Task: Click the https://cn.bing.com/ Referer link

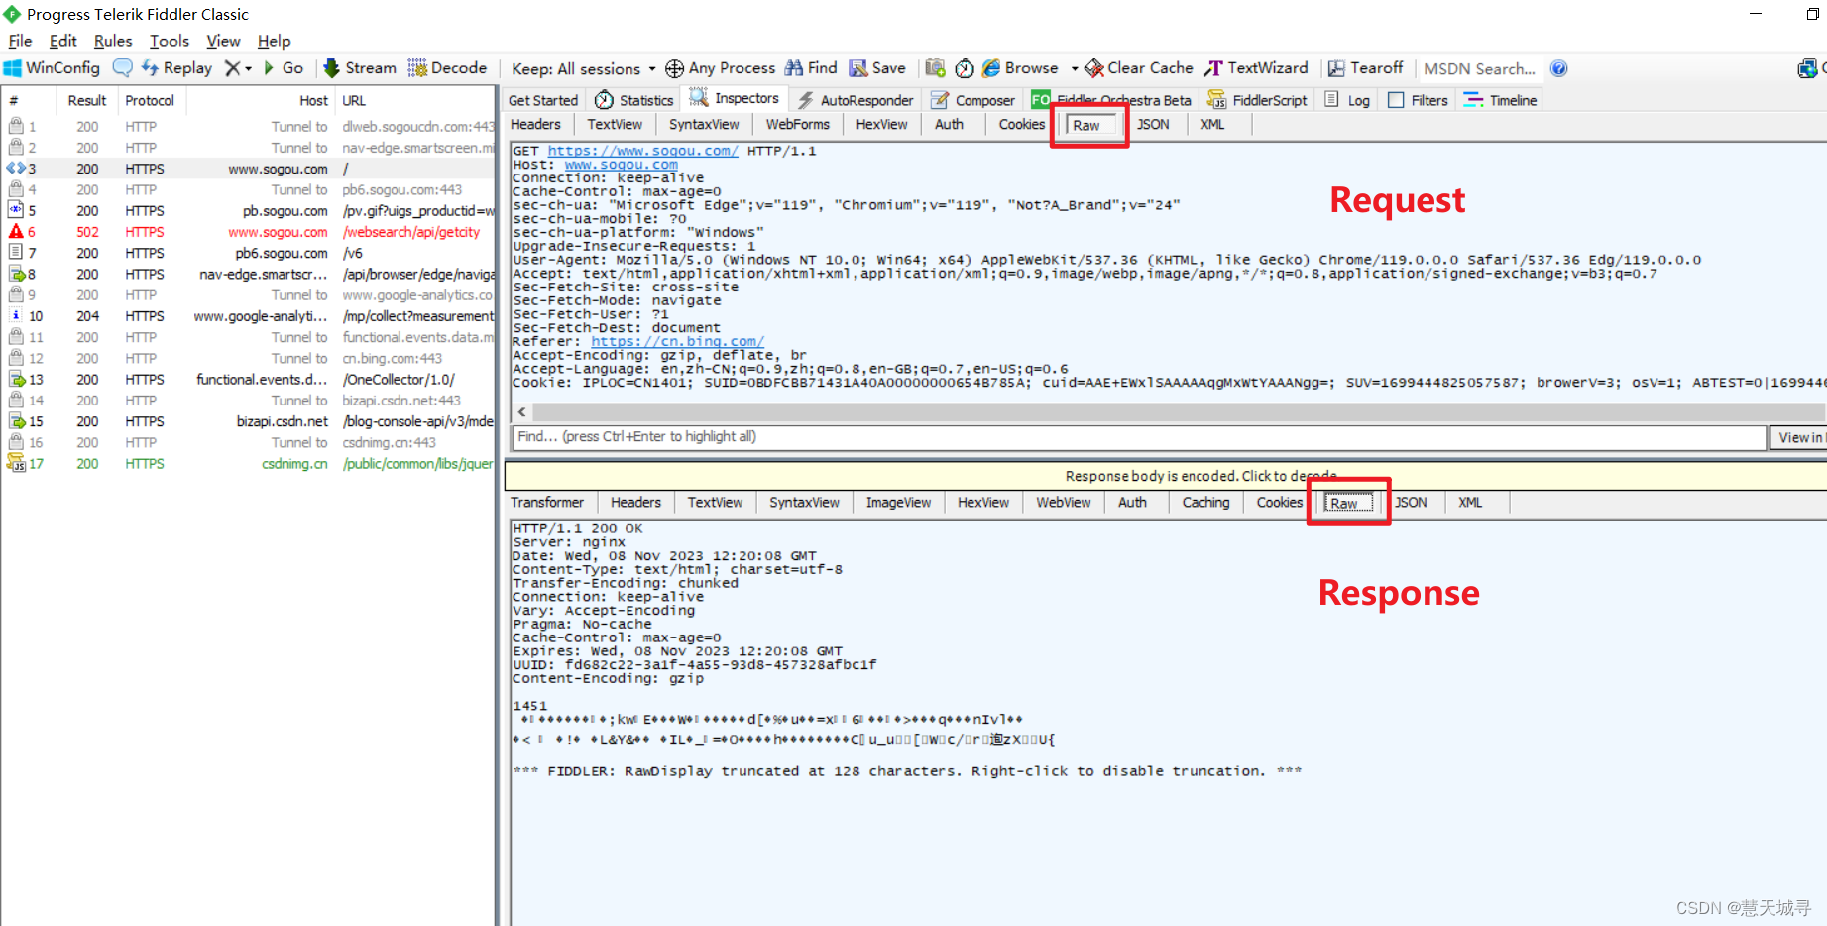Action: click(x=678, y=341)
